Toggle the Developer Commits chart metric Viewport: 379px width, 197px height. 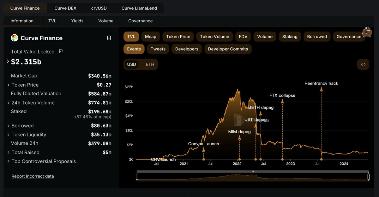tap(228, 49)
